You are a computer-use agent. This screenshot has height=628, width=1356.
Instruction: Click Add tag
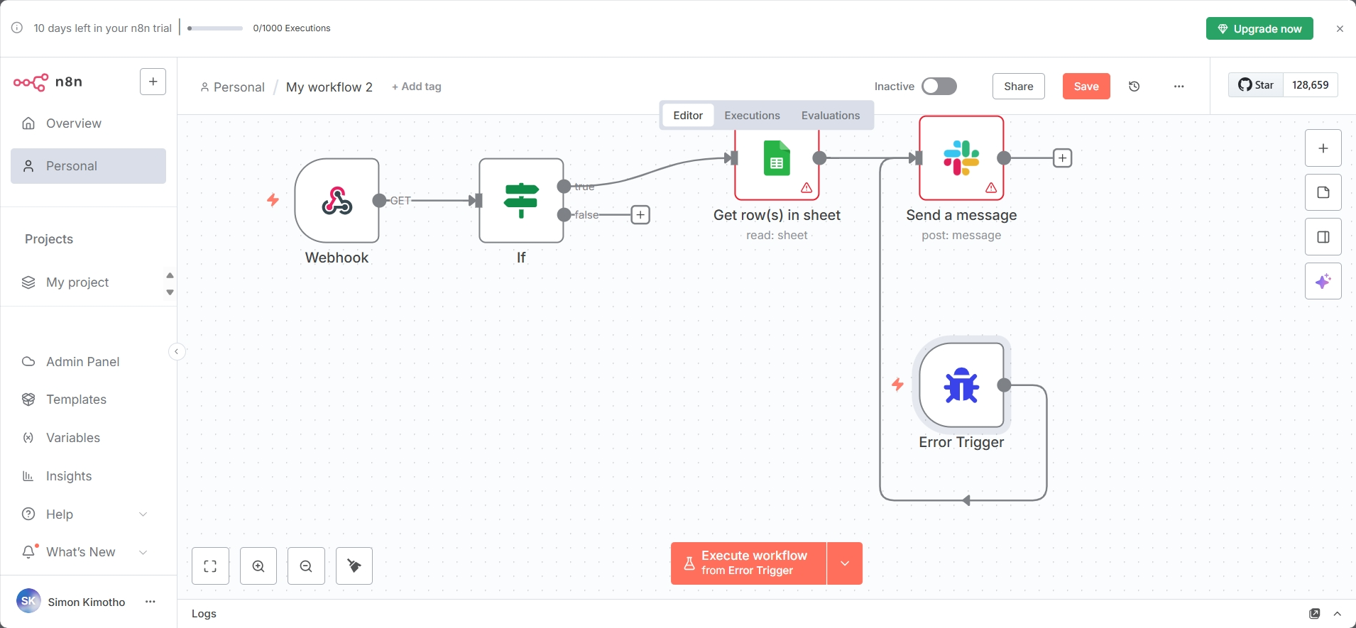coord(417,87)
